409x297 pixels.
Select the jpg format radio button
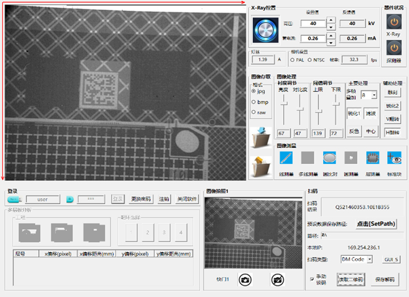tap(254, 91)
